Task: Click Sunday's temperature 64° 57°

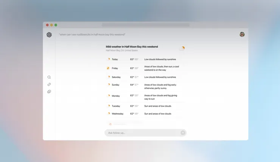Action: click(134, 85)
